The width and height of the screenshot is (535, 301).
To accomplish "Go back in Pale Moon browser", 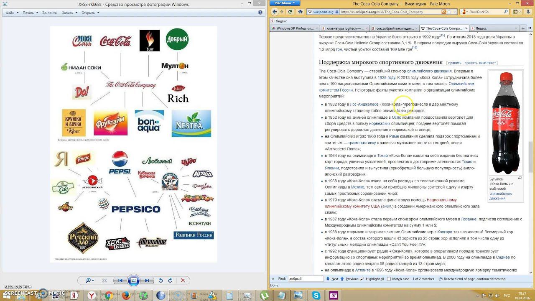I will pos(275,12).
